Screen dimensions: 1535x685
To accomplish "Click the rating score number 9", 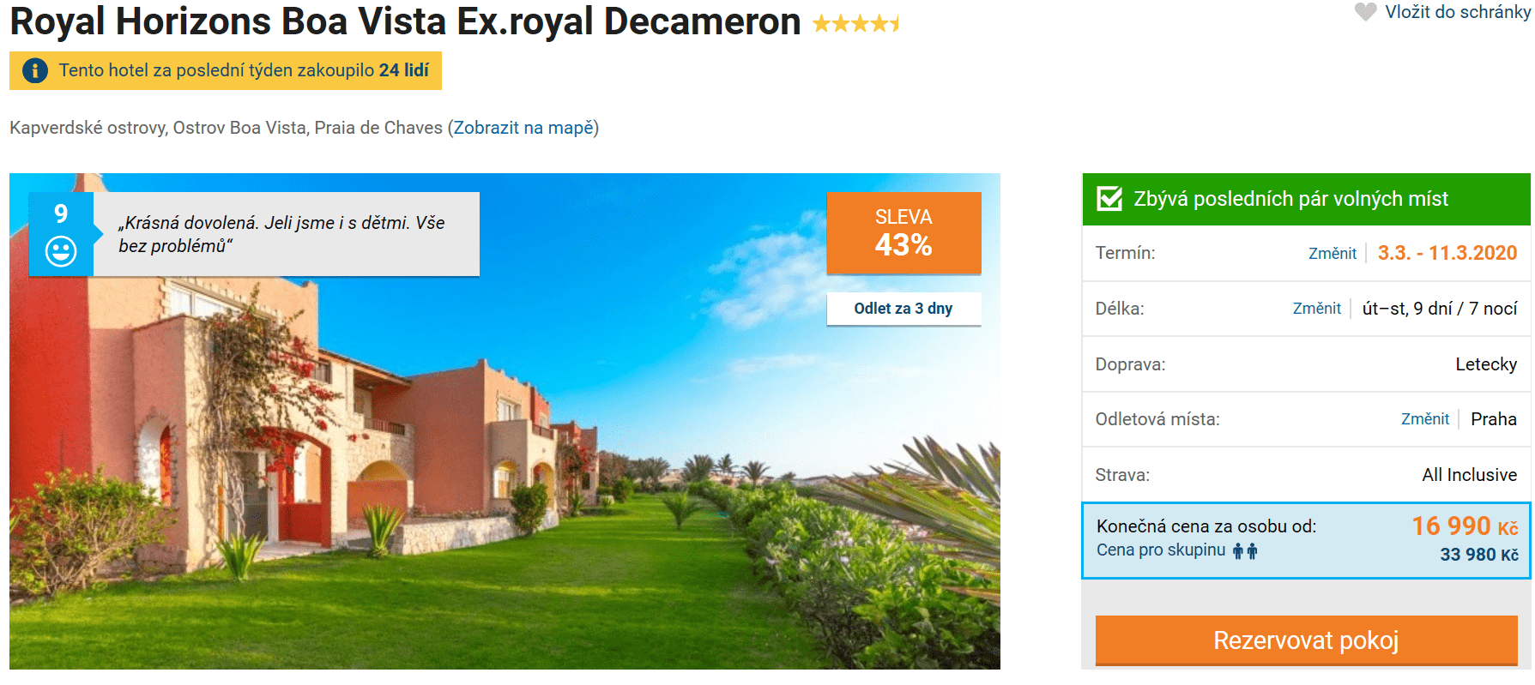I will point(61,213).
